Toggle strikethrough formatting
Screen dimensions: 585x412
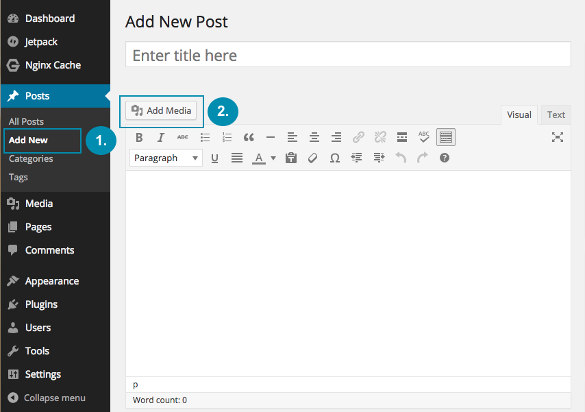click(x=183, y=137)
